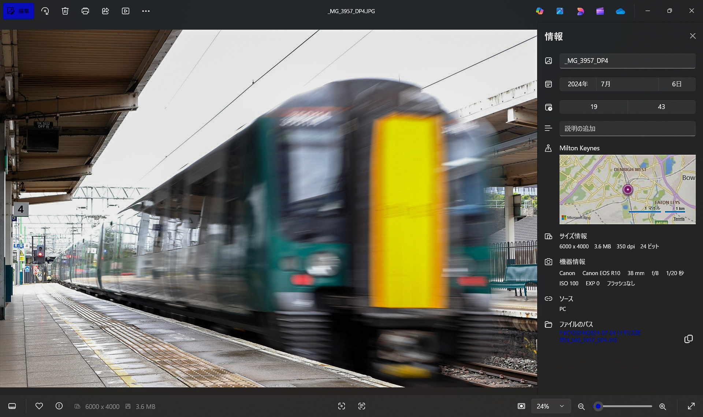Toggle the filmstrip view icon
Image resolution: width=703 pixels, height=417 pixels.
click(x=12, y=406)
